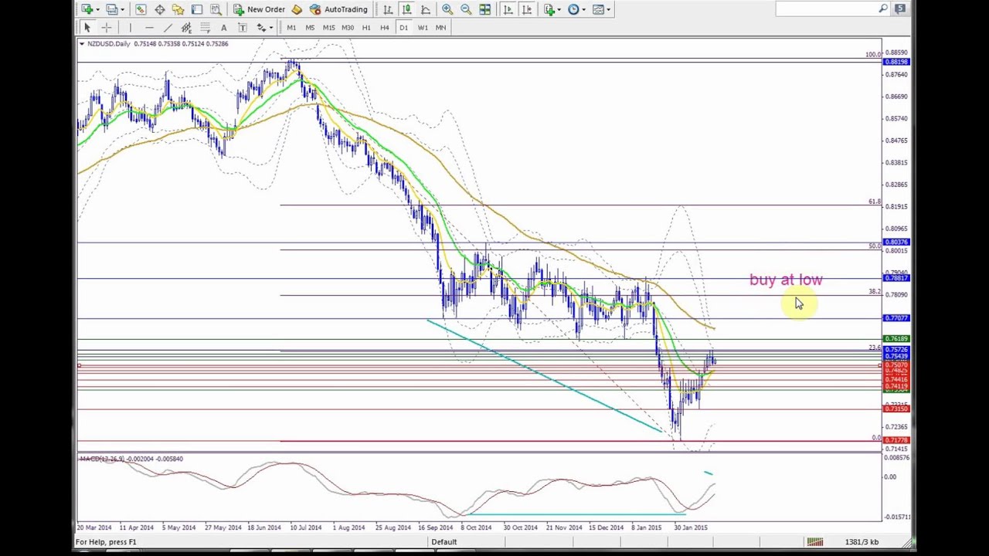Switch to the H4 timeframe
989x556 pixels.
(384, 28)
